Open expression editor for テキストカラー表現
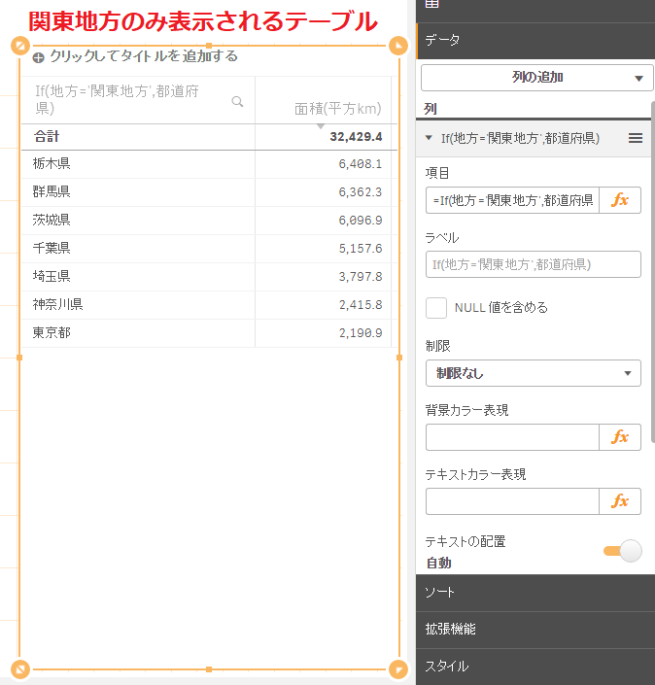The width and height of the screenshot is (655, 685). click(620, 501)
